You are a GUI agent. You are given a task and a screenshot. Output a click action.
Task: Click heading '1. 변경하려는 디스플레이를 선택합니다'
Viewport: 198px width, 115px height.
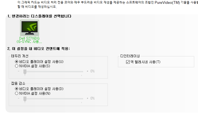click(x=39, y=16)
